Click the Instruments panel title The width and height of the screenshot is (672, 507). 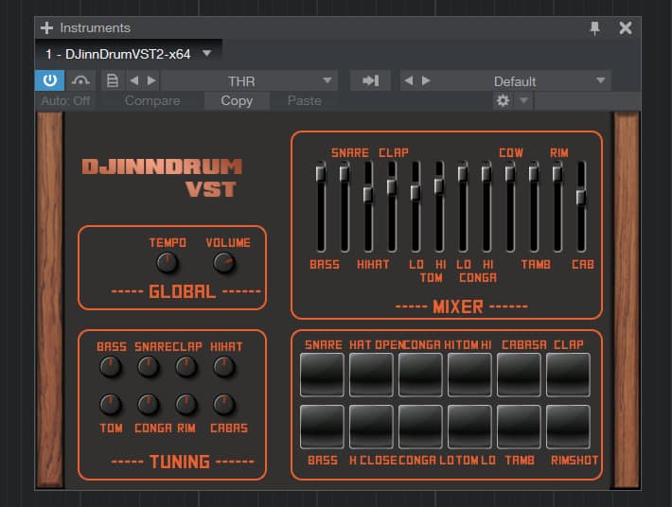click(x=94, y=27)
